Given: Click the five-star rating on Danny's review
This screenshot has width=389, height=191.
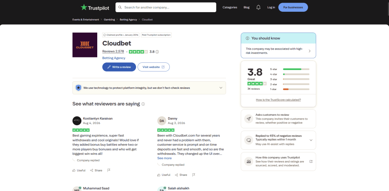Looking at the screenshot, I should pyautogui.click(x=166, y=130).
